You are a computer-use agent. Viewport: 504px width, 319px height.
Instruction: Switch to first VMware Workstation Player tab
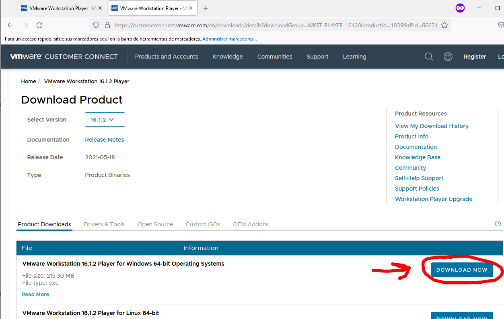coord(62,8)
